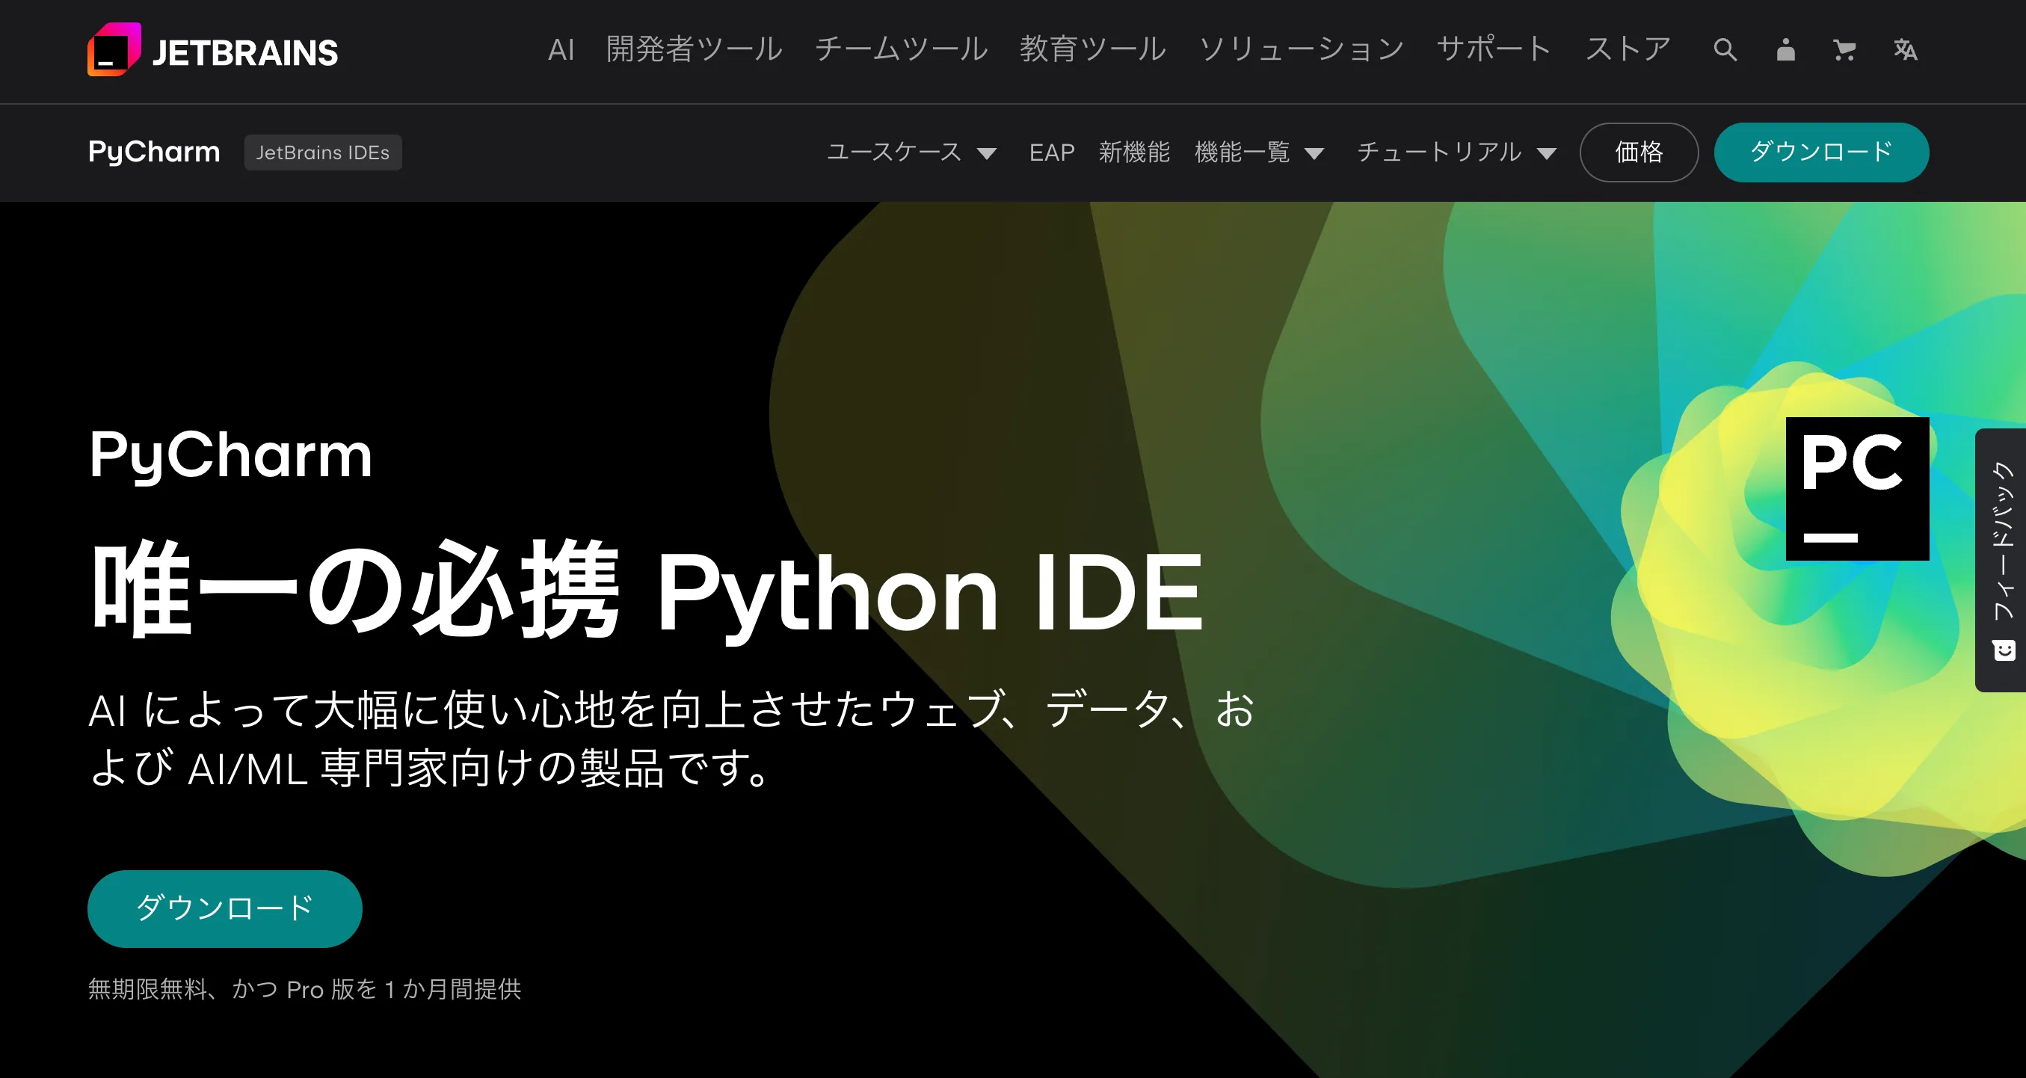Click the PyCharm subnav title
Viewport: 2026px width, 1078px height.
[153, 151]
